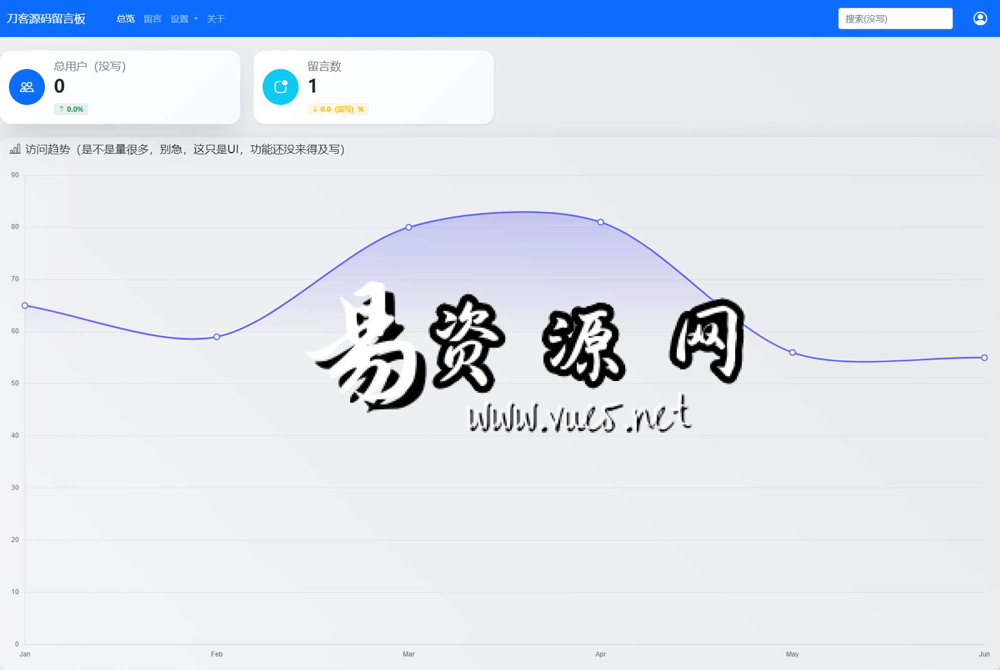This screenshot has height=670, width=1000.
Task: Click the Mar x-axis label
Action: [409, 654]
